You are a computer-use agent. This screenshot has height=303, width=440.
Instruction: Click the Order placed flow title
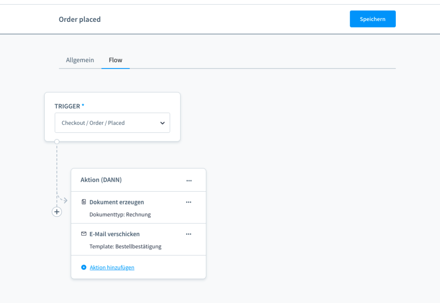79,19
